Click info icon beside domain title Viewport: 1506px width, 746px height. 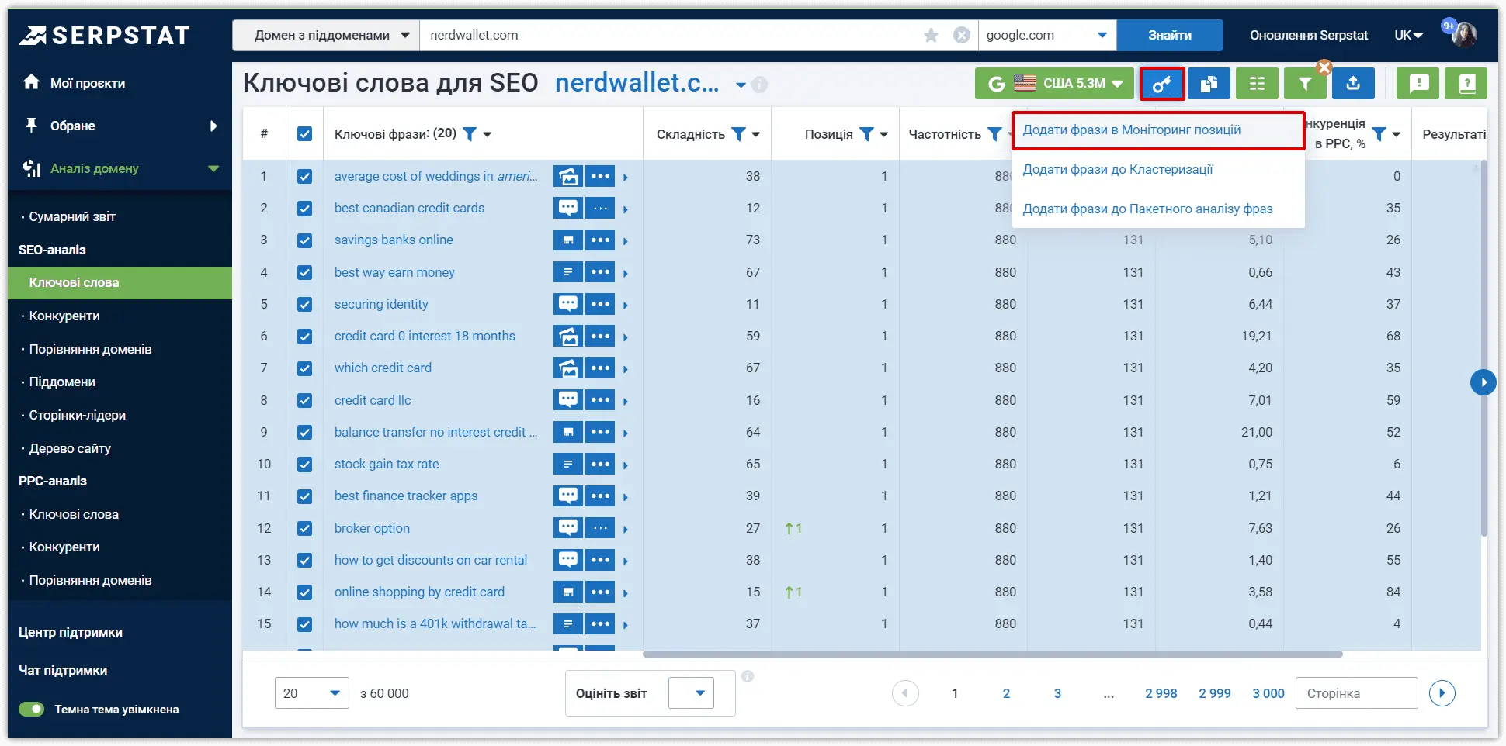759,84
